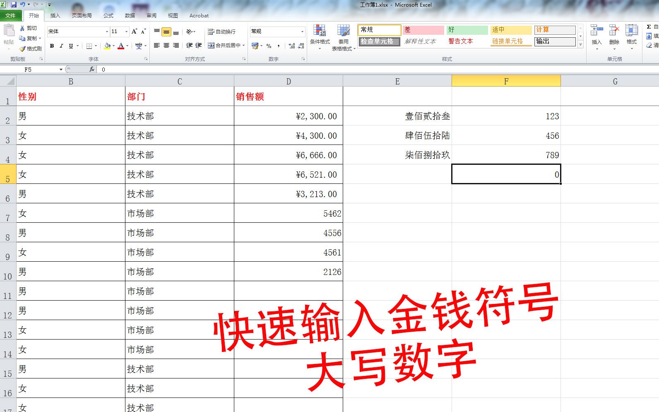Click the Increase Decimal icon

[x=292, y=46]
